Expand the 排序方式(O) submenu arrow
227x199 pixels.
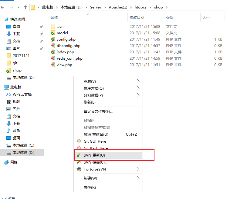tap(138, 88)
